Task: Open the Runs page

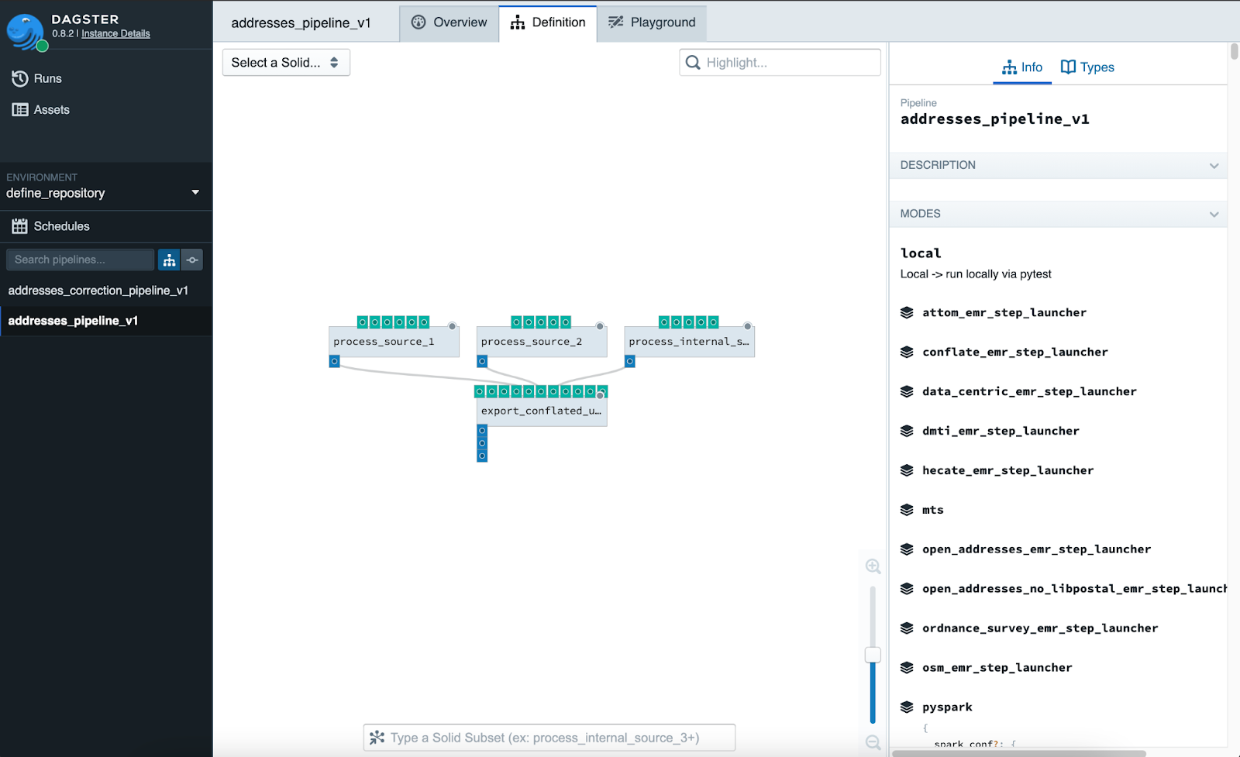Action: 36,78
